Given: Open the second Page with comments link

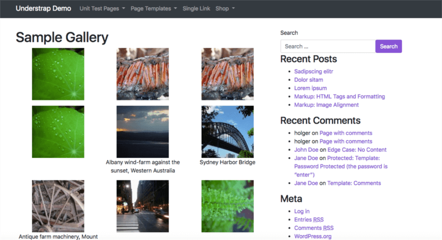Looking at the screenshot, I should [346, 141].
